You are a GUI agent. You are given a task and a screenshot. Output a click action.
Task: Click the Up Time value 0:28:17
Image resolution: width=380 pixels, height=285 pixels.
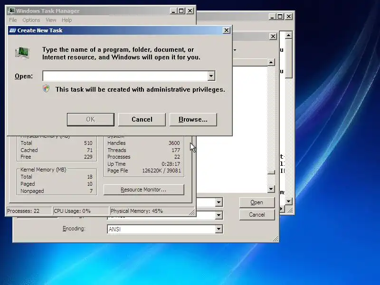[x=171, y=164]
